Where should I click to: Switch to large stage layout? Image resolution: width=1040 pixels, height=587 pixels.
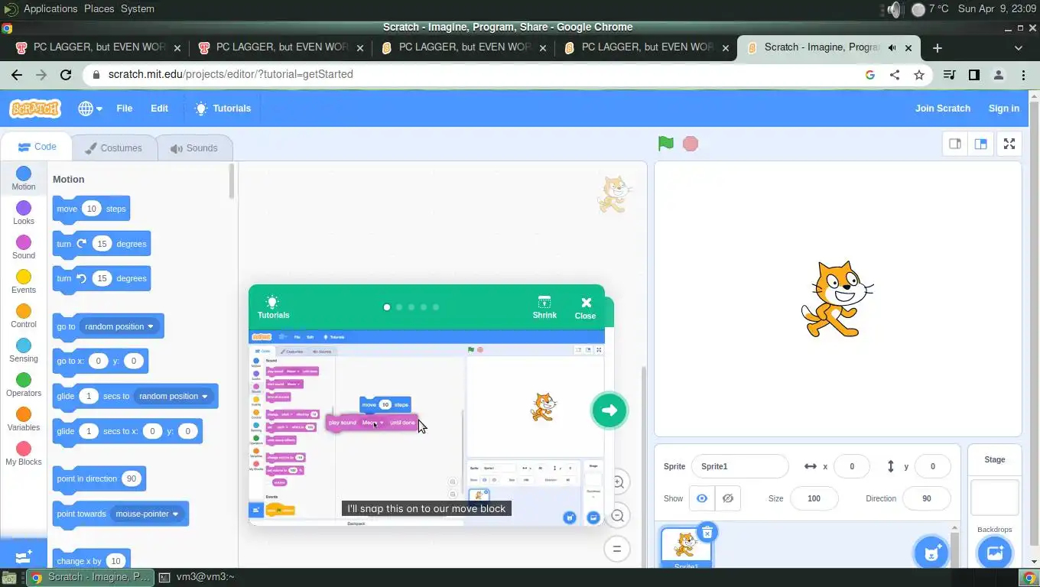(981, 144)
